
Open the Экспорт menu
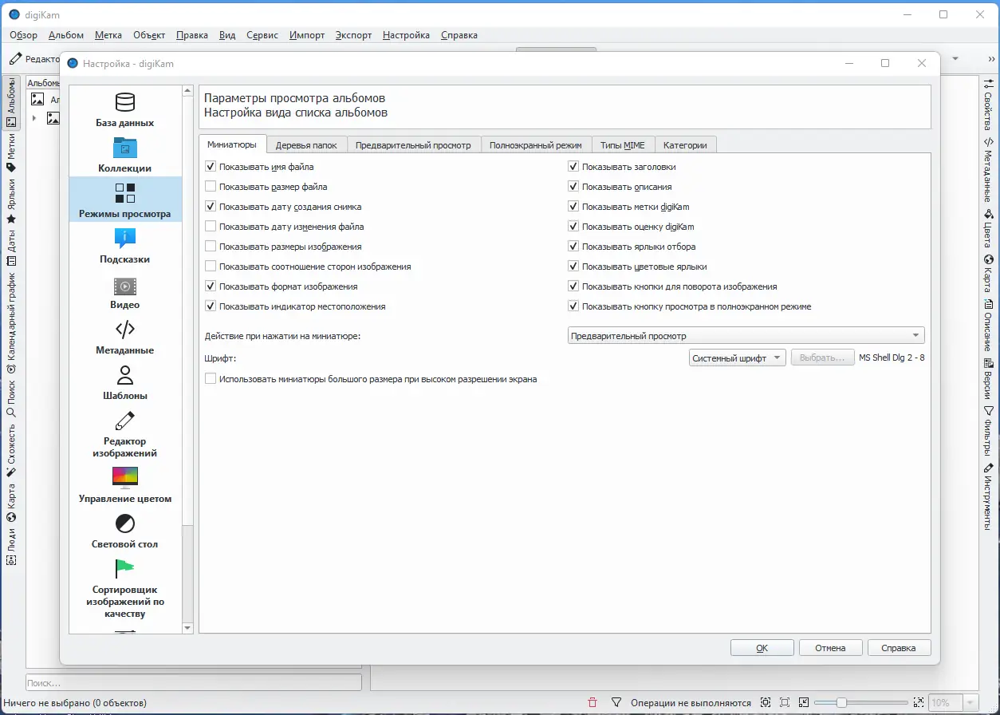(x=354, y=35)
